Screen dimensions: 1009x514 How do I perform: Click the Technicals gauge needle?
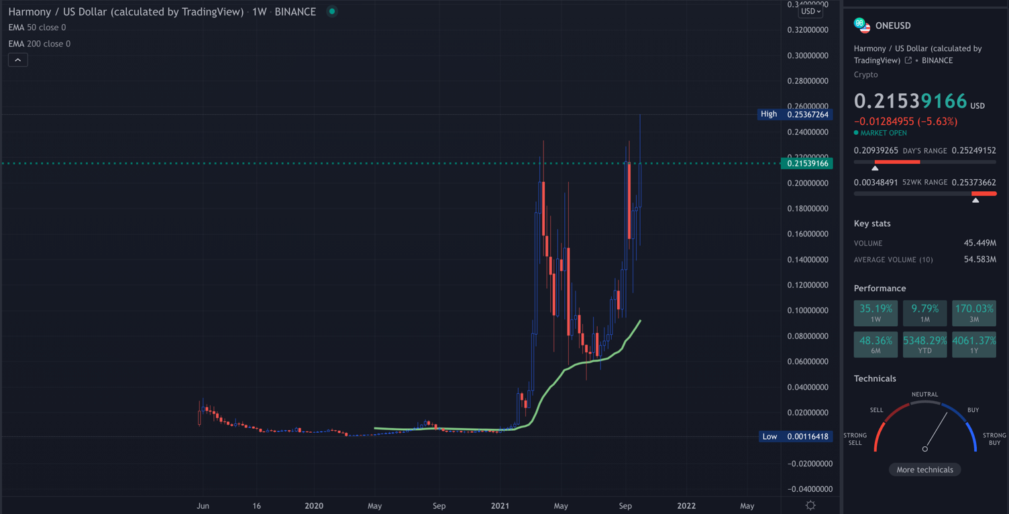(935, 431)
